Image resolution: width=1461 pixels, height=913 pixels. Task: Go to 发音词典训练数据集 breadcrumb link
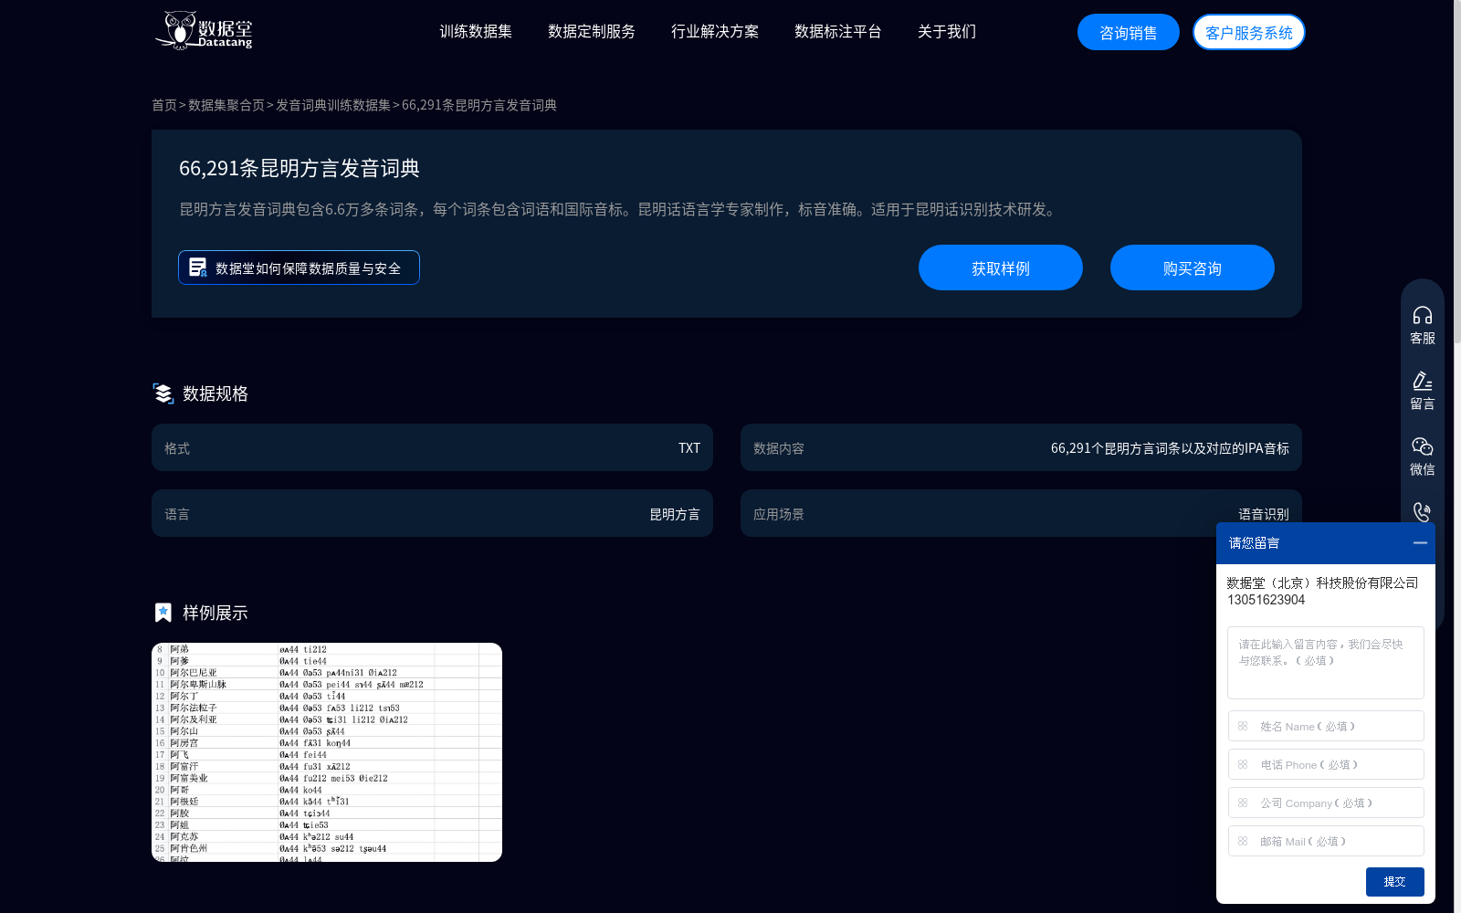[333, 105]
